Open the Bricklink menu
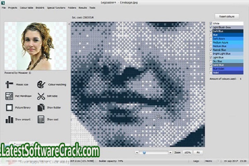The height and width of the screenshot is (166, 249). (40, 8)
